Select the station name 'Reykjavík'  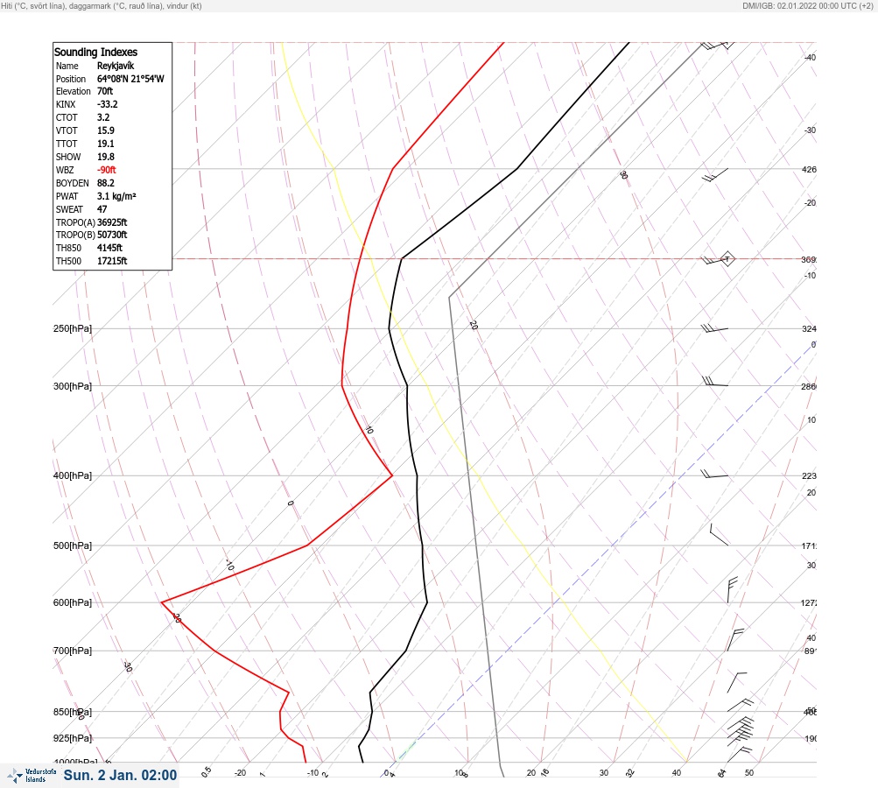click(x=116, y=66)
